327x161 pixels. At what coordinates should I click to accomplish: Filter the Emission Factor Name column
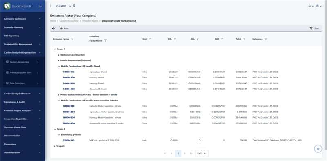pyautogui.click(x=105, y=41)
